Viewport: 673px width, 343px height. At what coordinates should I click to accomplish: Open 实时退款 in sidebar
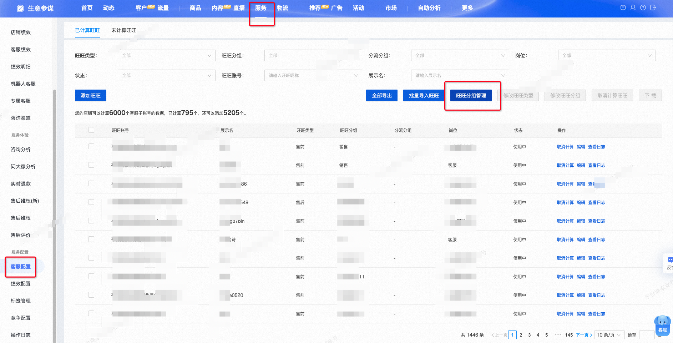[21, 184]
